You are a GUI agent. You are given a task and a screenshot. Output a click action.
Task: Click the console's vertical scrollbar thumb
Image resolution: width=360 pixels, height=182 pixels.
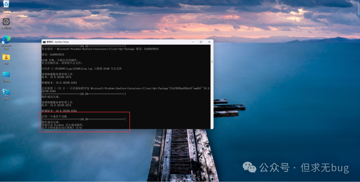coord(212,62)
